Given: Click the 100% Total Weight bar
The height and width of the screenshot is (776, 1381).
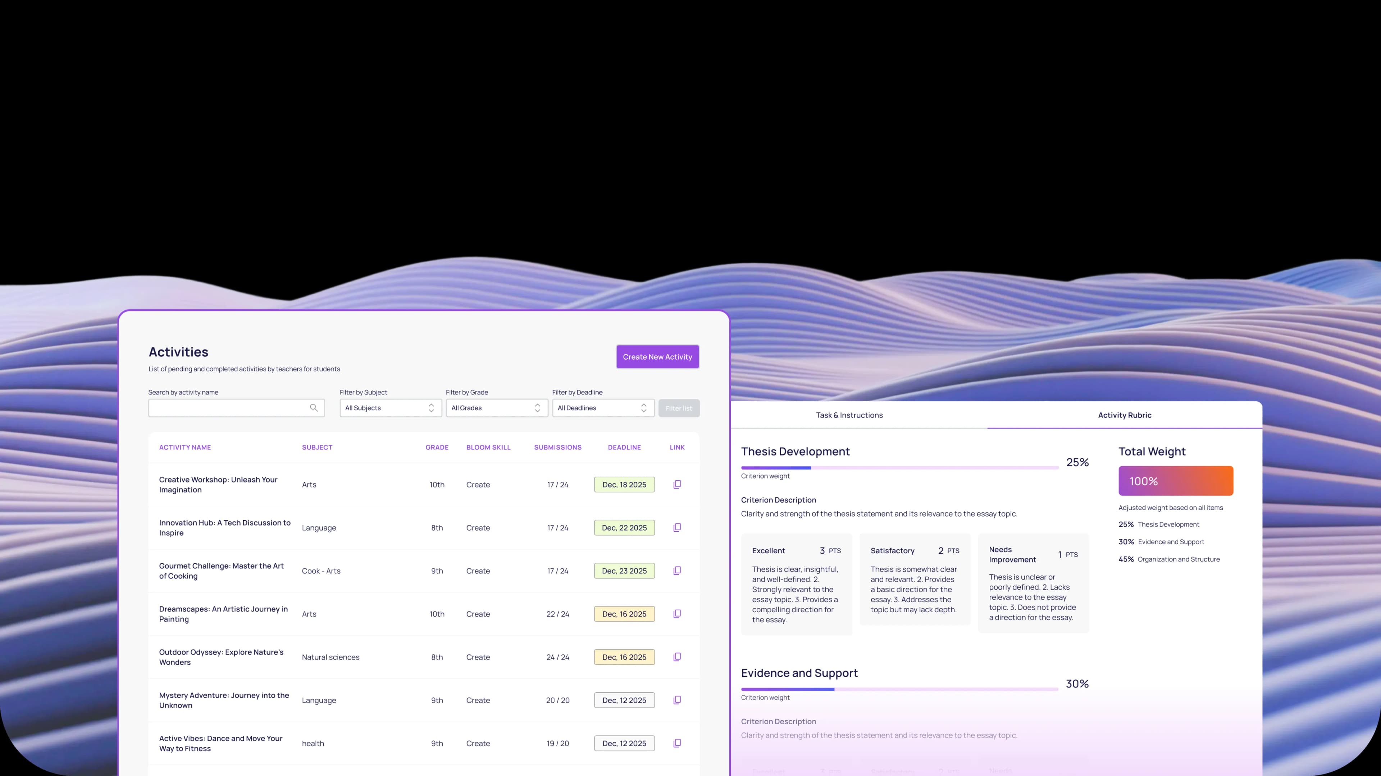Looking at the screenshot, I should pyautogui.click(x=1176, y=481).
